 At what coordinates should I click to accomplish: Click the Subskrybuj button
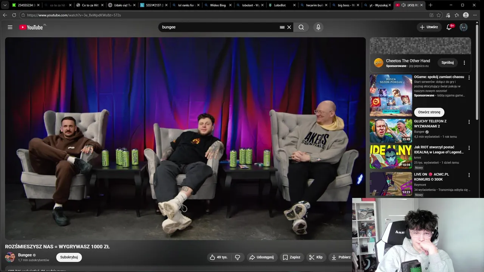pos(69,257)
